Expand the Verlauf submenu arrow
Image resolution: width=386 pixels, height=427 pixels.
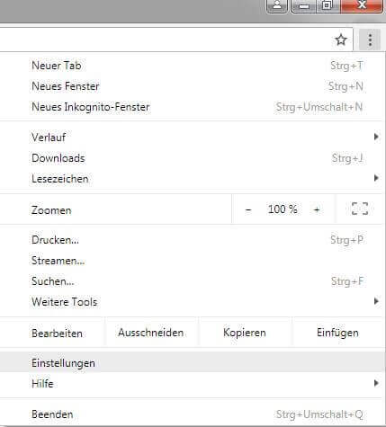point(376,137)
